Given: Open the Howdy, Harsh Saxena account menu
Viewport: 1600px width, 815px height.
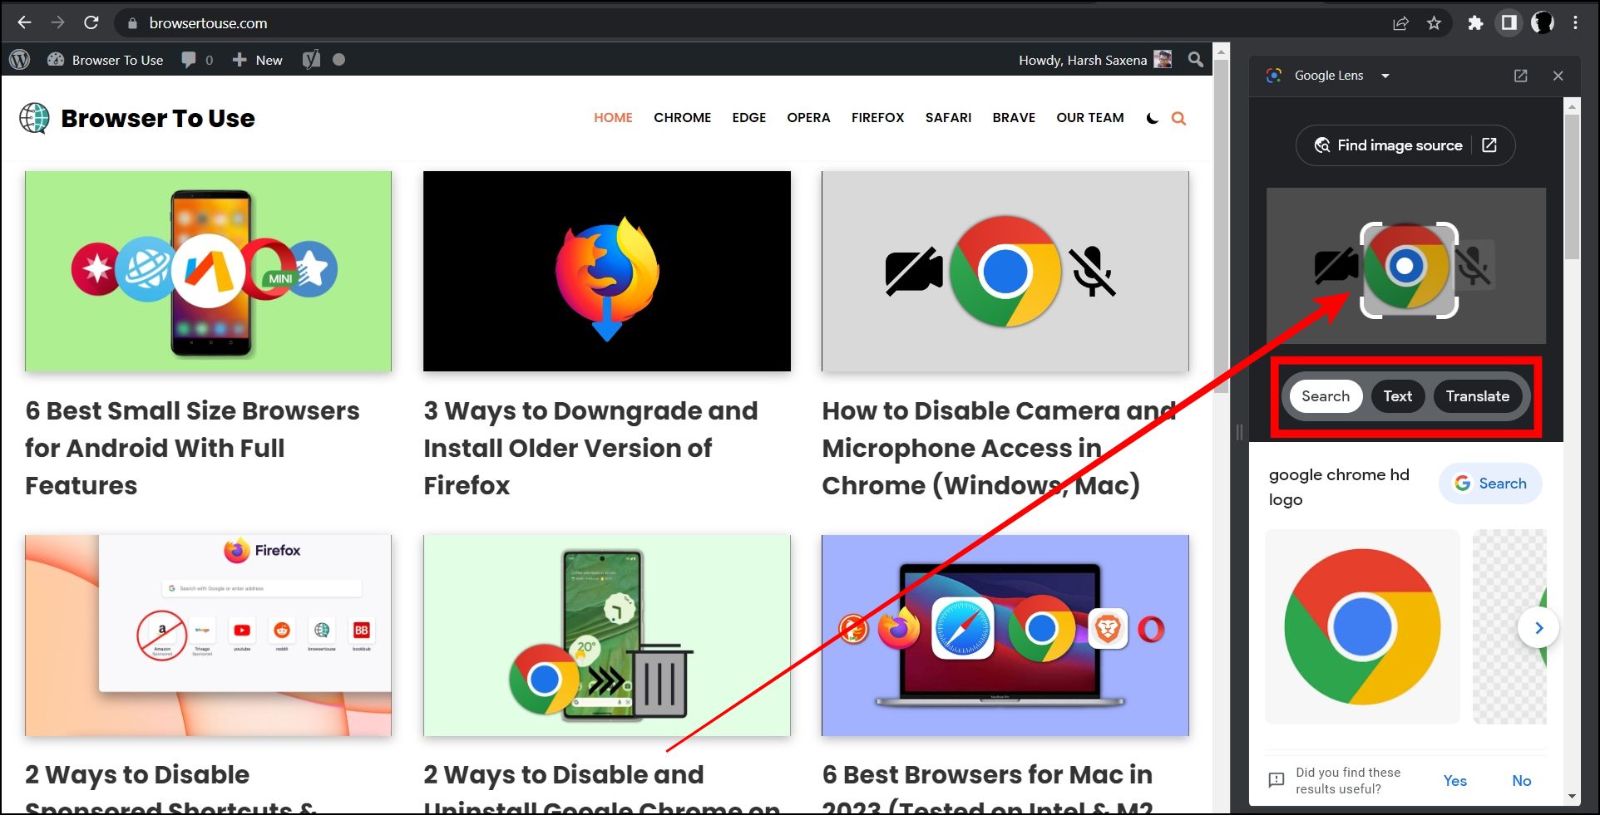Looking at the screenshot, I should point(1095,60).
